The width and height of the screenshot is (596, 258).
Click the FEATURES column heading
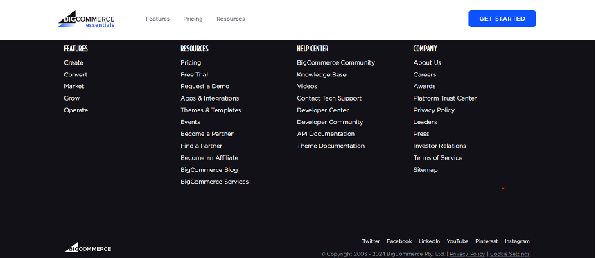(76, 49)
